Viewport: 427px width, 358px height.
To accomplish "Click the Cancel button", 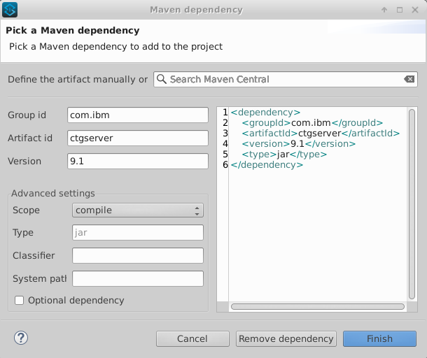I will click(x=192, y=339).
